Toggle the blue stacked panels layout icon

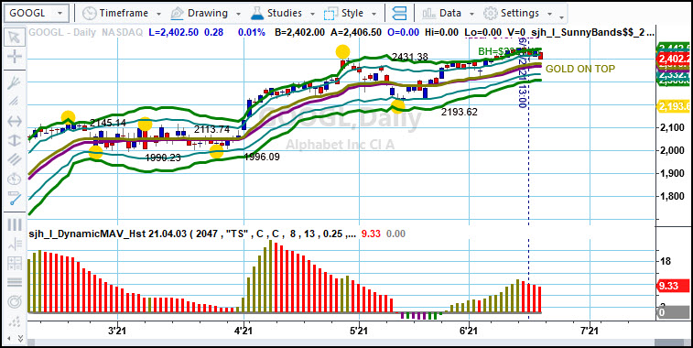coord(399,13)
